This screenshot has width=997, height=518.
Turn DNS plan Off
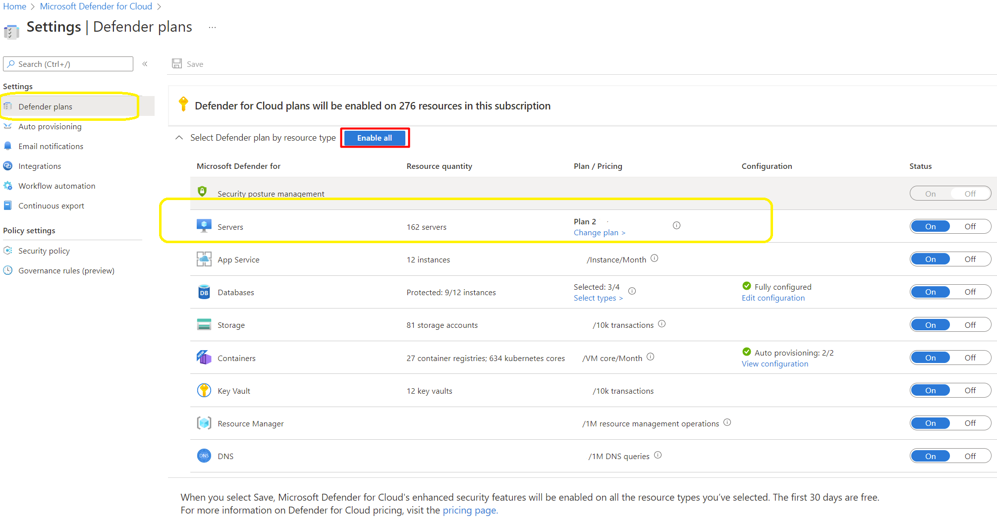(x=970, y=456)
